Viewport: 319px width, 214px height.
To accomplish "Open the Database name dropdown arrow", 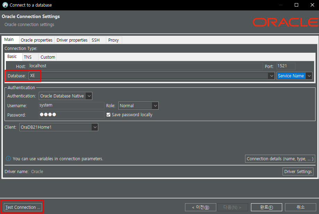I will (x=271, y=76).
